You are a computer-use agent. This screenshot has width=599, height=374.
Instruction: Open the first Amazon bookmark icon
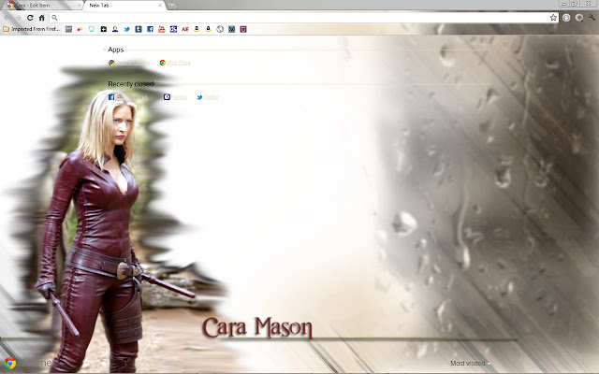coord(197,29)
